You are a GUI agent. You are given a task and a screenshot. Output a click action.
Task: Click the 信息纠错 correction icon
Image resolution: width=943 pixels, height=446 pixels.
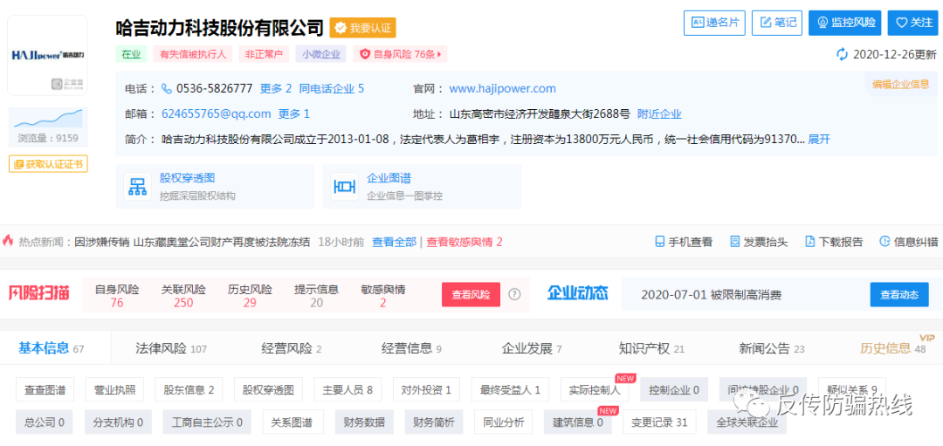pyautogui.click(x=884, y=242)
